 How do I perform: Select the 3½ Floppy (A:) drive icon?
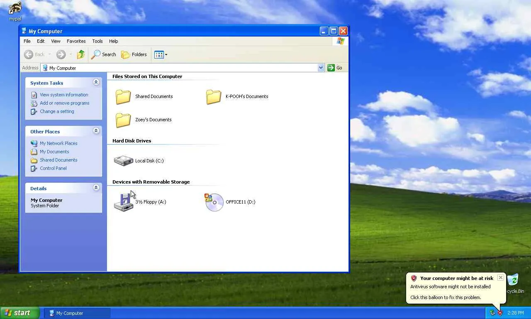pyautogui.click(x=124, y=202)
